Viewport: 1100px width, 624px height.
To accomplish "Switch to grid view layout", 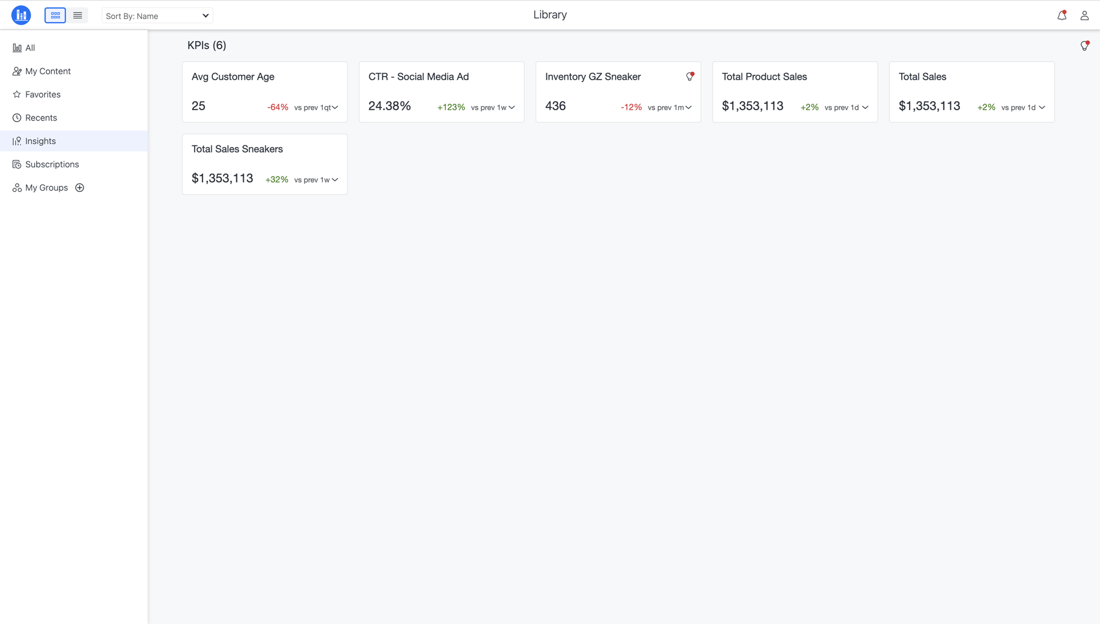I will (55, 15).
